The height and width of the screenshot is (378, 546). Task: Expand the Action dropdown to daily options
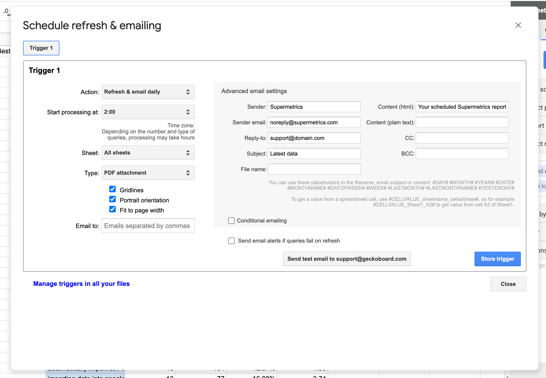[147, 92]
